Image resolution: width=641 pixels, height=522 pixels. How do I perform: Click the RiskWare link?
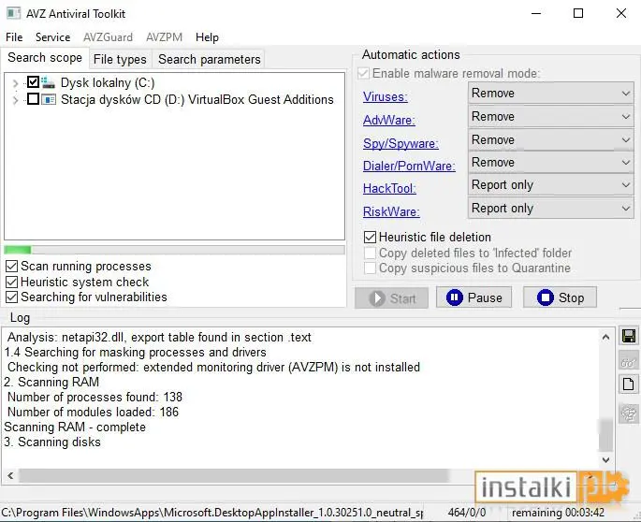click(x=391, y=211)
